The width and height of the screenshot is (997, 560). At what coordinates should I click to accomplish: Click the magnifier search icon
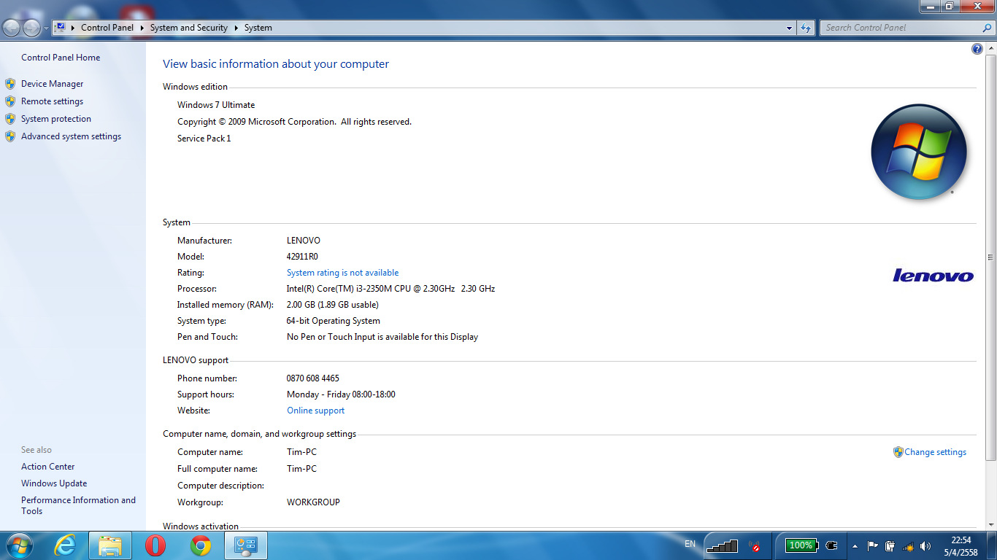[x=988, y=28]
